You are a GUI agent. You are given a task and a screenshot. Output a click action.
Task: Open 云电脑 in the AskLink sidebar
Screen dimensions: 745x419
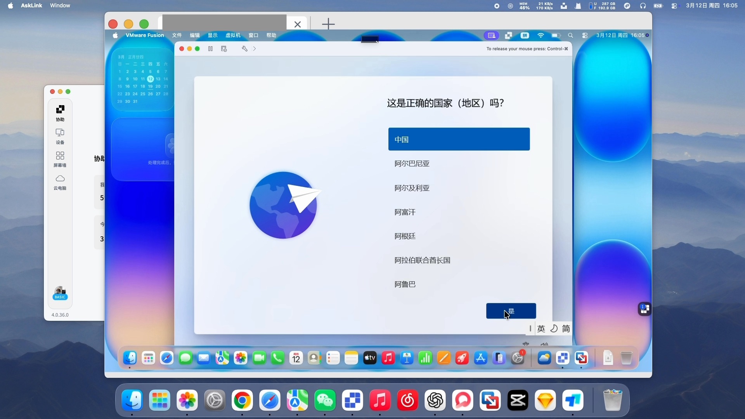click(60, 182)
